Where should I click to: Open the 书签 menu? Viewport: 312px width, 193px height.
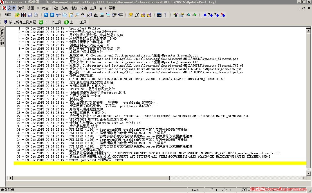pos(55,8)
